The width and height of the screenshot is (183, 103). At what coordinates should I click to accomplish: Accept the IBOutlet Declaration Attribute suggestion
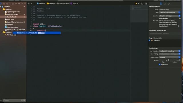(x=37, y=33)
